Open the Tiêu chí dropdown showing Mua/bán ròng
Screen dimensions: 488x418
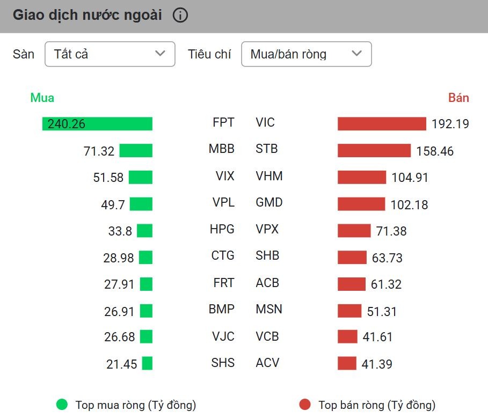[306, 54]
